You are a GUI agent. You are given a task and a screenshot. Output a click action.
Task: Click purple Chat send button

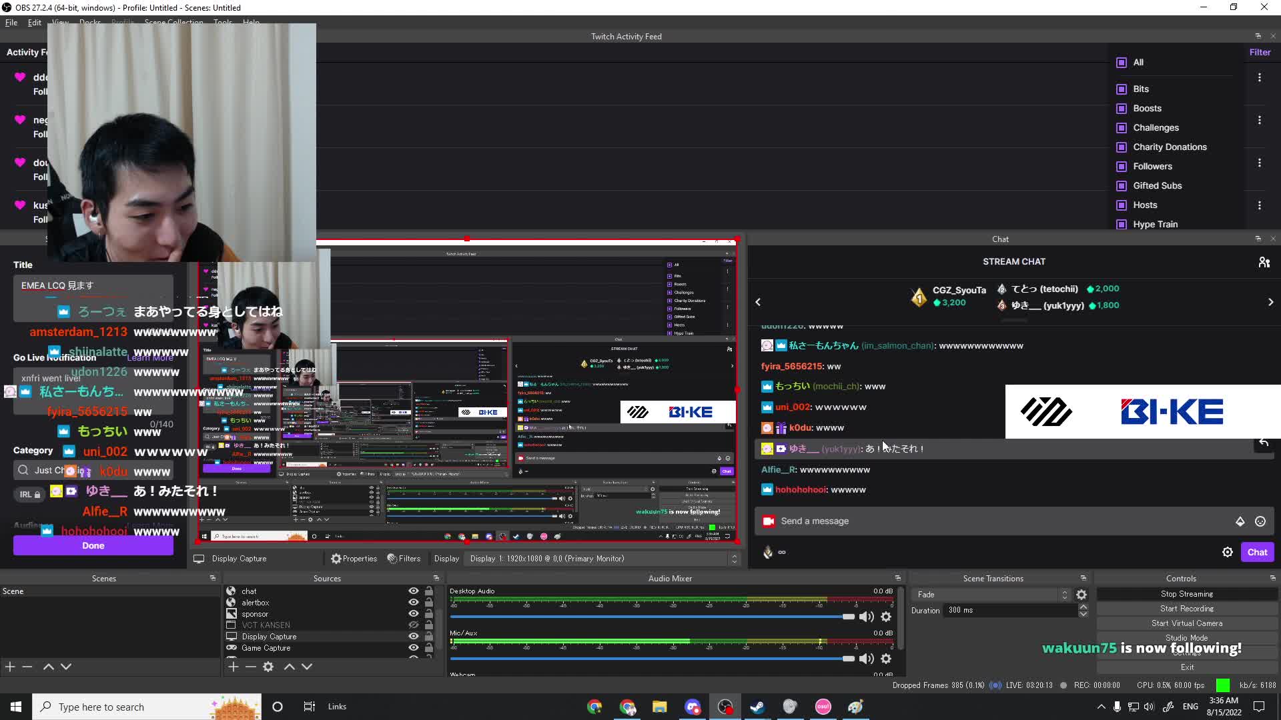pos(1257,552)
